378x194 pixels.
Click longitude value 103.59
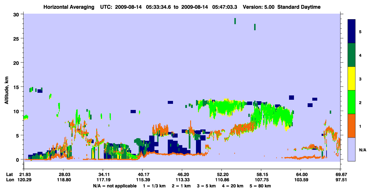pos(301,180)
